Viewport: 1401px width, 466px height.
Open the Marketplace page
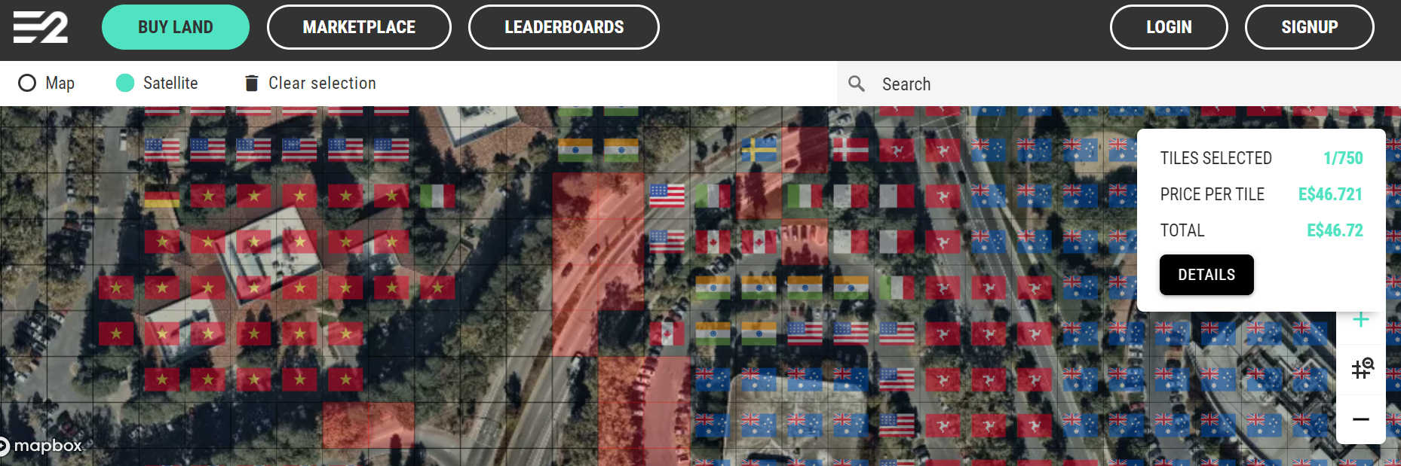point(359,27)
